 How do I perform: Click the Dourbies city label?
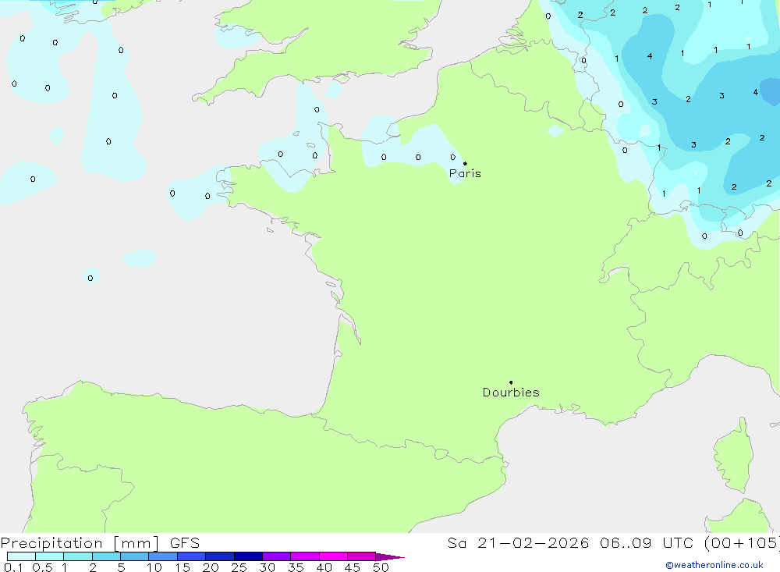point(511,393)
